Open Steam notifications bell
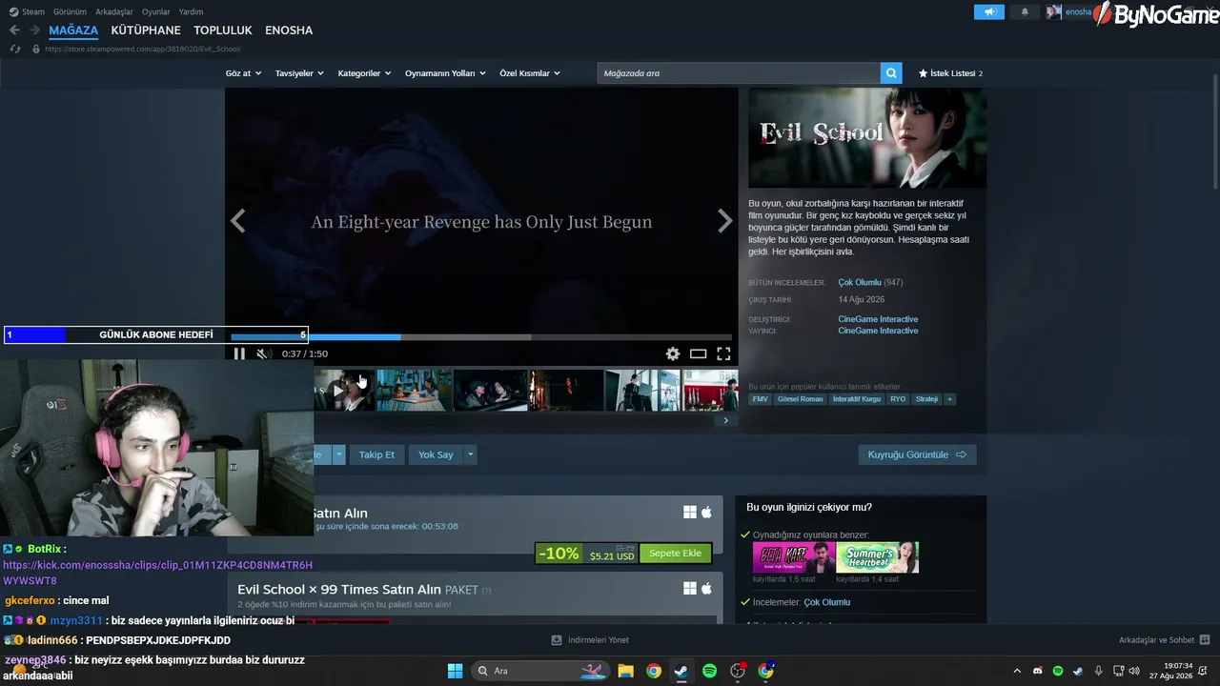The width and height of the screenshot is (1220, 686). click(x=1026, y=12)
